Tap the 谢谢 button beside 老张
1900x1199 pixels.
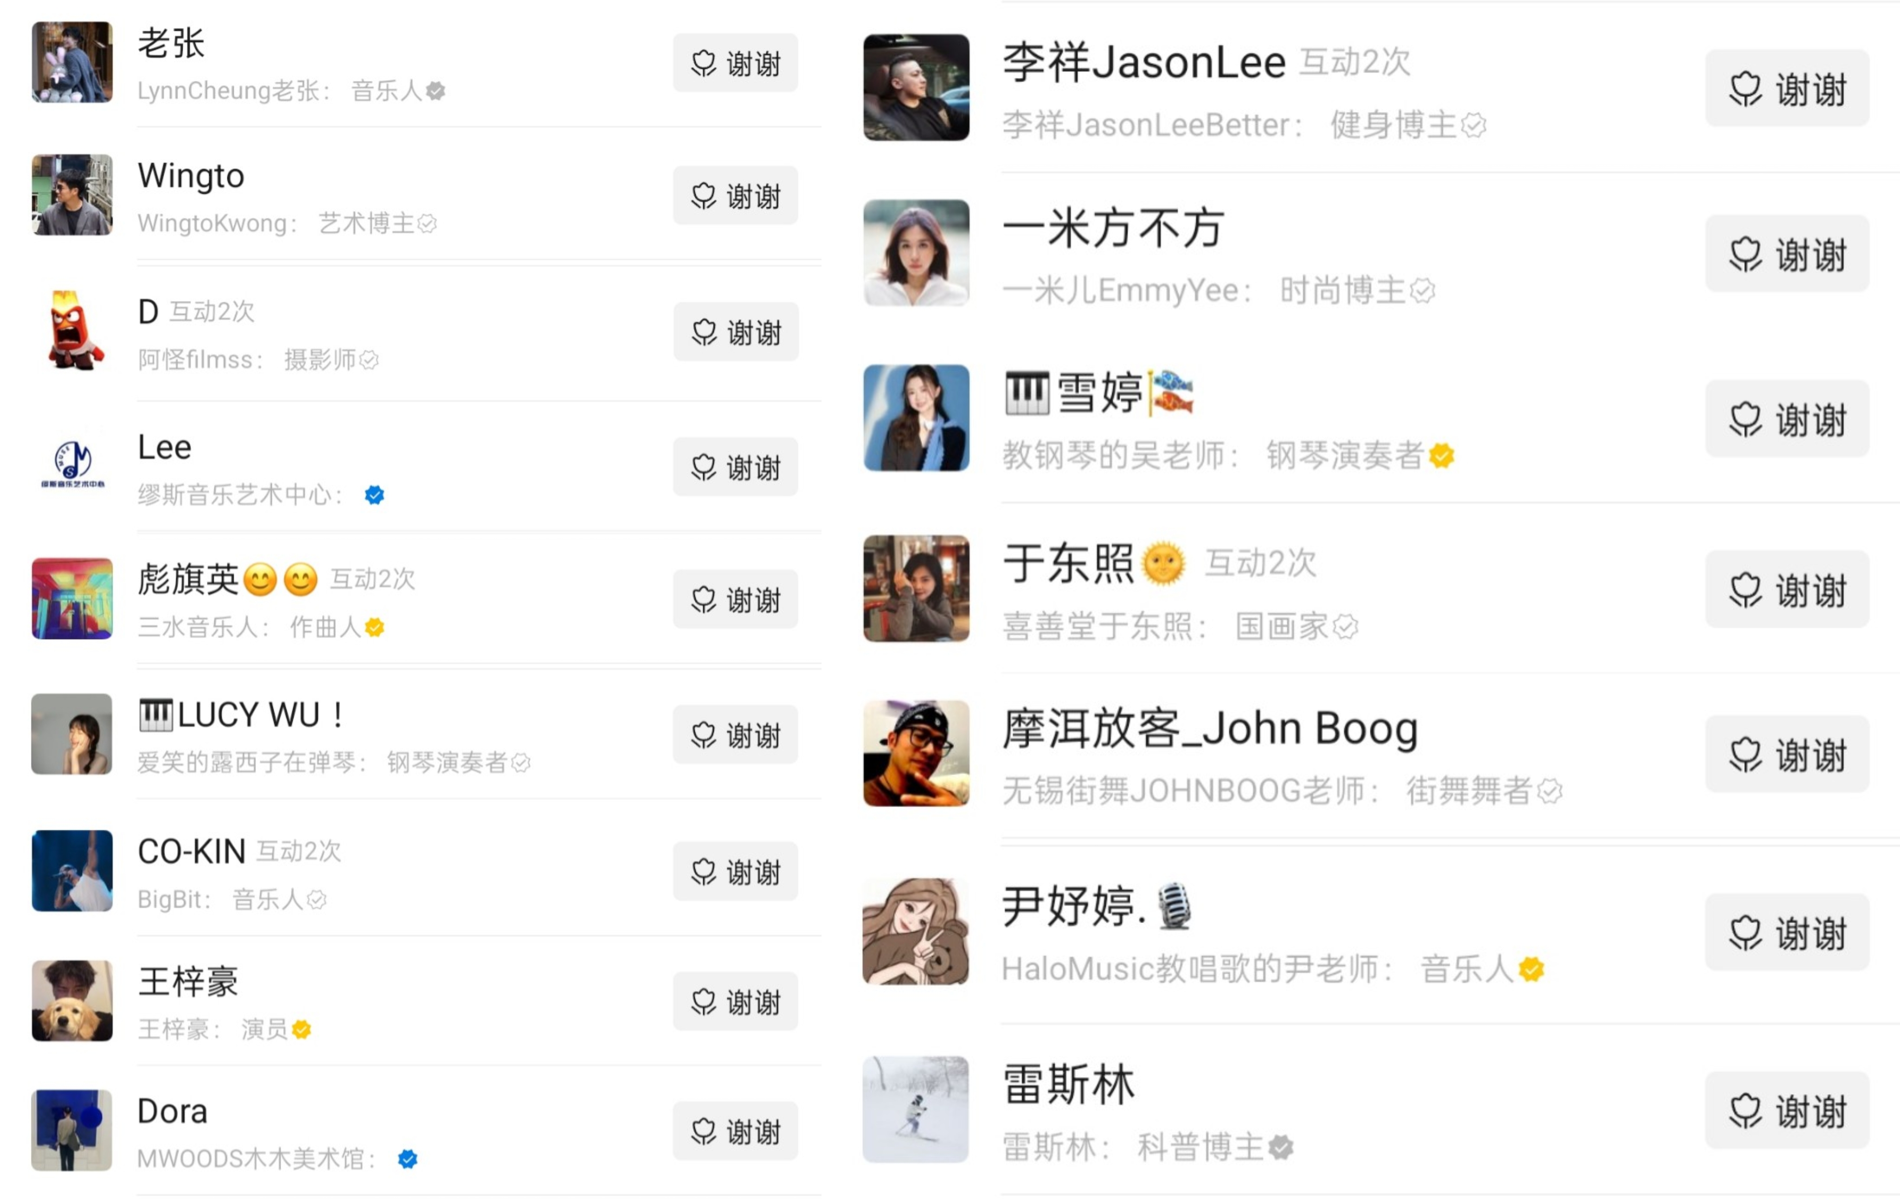click(735, 63)
